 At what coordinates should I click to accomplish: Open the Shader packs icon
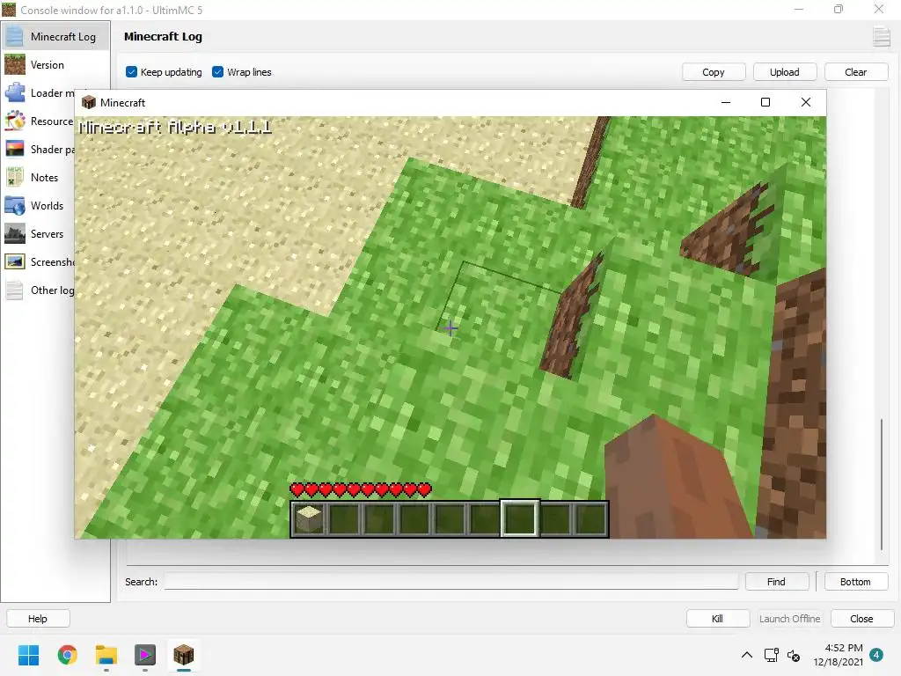14,150
